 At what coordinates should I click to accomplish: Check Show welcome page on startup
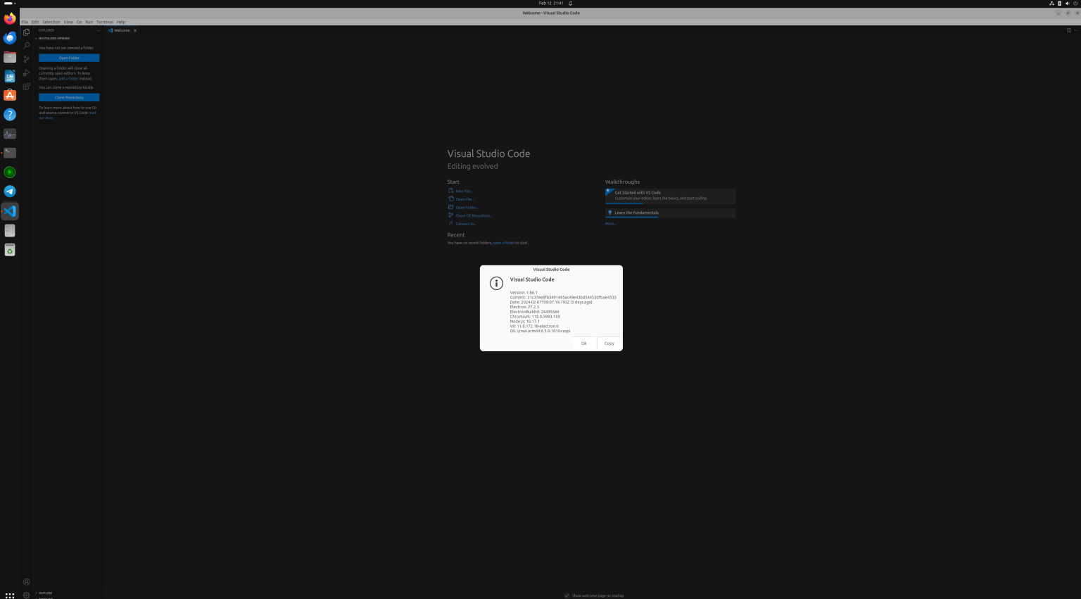click(567, 595)
